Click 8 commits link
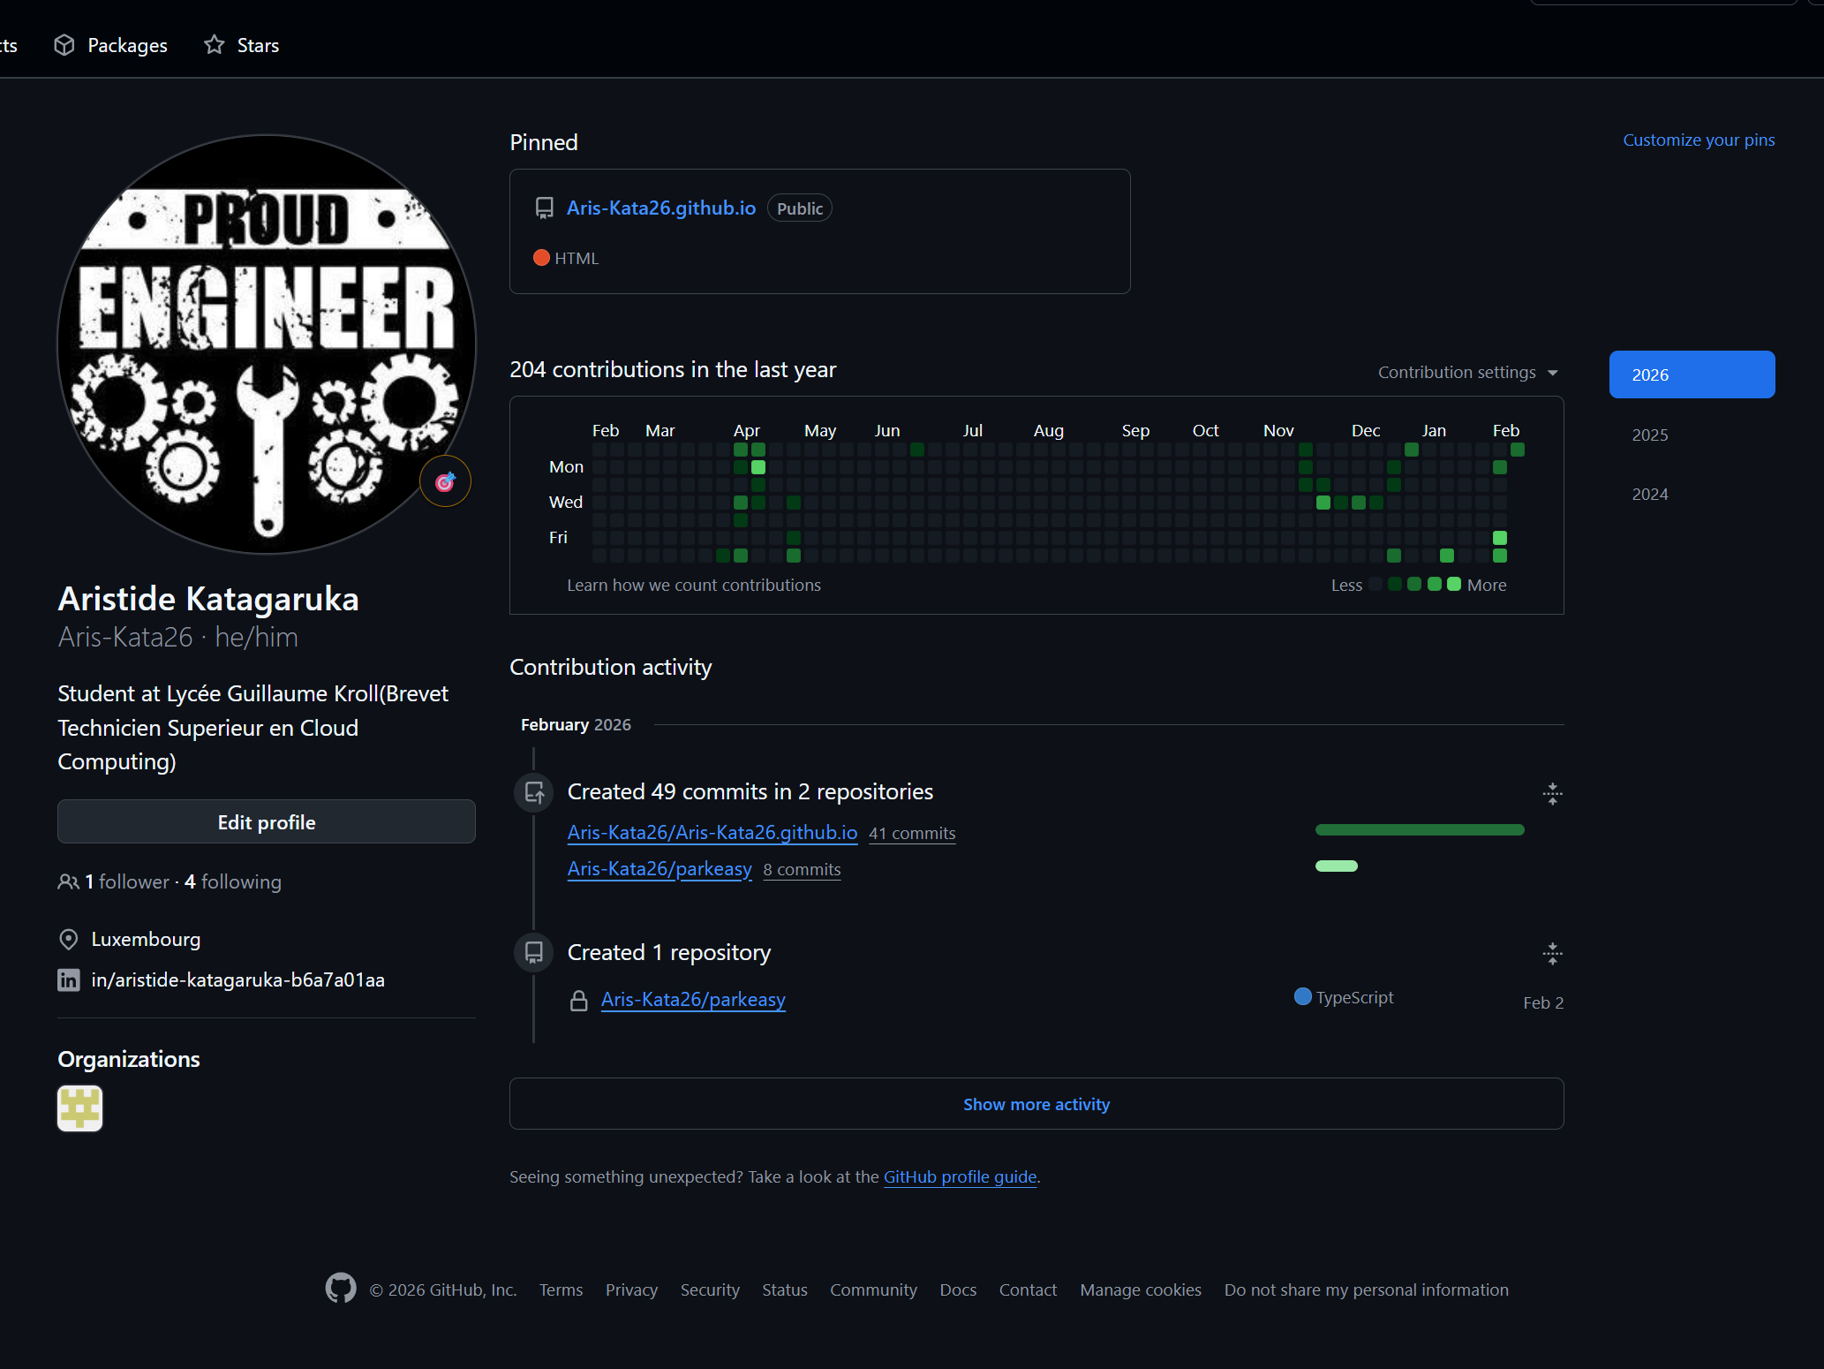 (x=802, y=869)
